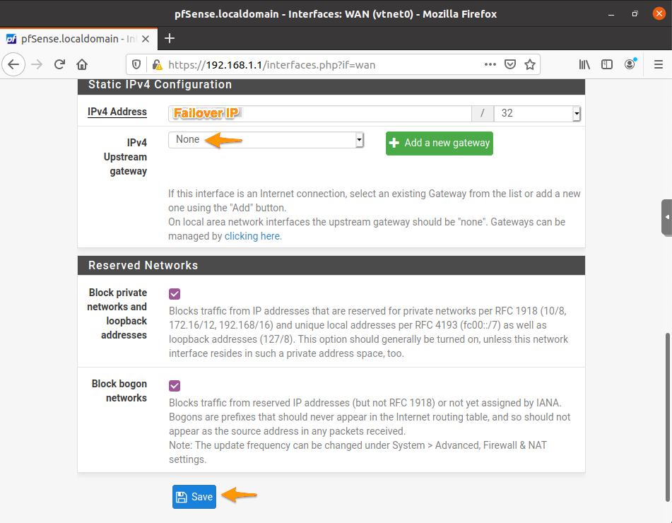Uncheck the Block bogon networks option
672x523 pixels.
tap(174, 385)
